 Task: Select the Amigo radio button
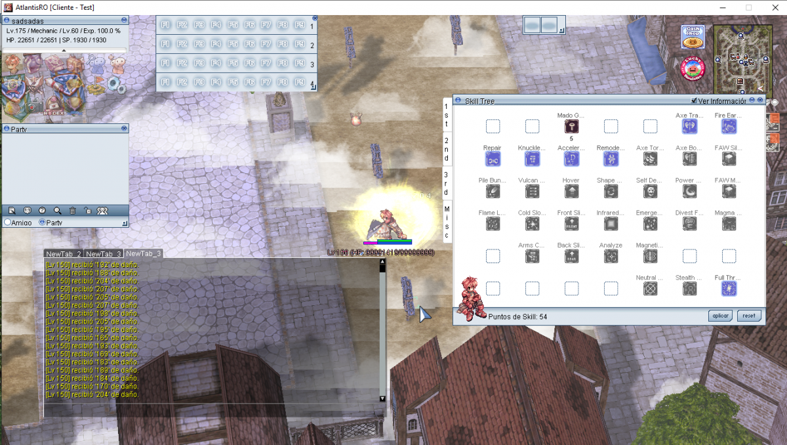7,222
